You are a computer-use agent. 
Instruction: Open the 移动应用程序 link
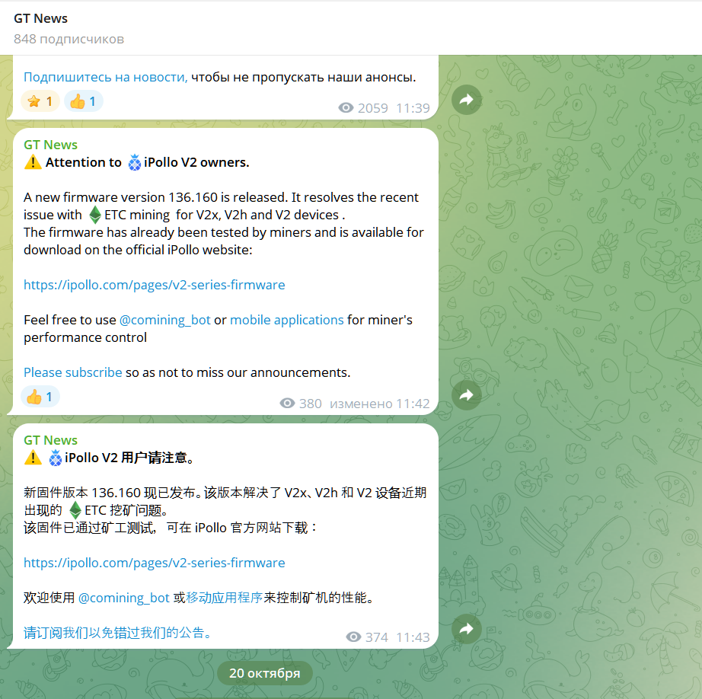(225, 598)
